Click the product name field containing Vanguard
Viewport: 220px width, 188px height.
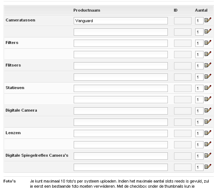point(120,21)
